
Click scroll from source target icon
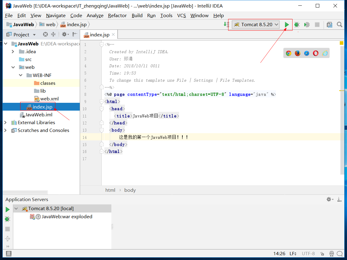45,34
